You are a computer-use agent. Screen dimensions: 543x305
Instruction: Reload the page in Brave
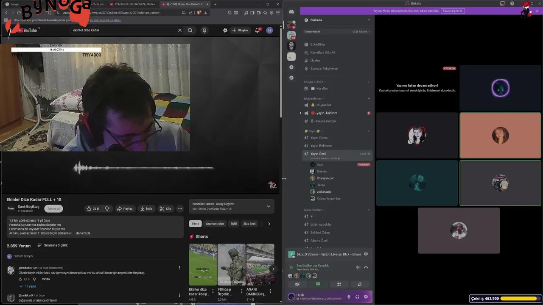19,13
